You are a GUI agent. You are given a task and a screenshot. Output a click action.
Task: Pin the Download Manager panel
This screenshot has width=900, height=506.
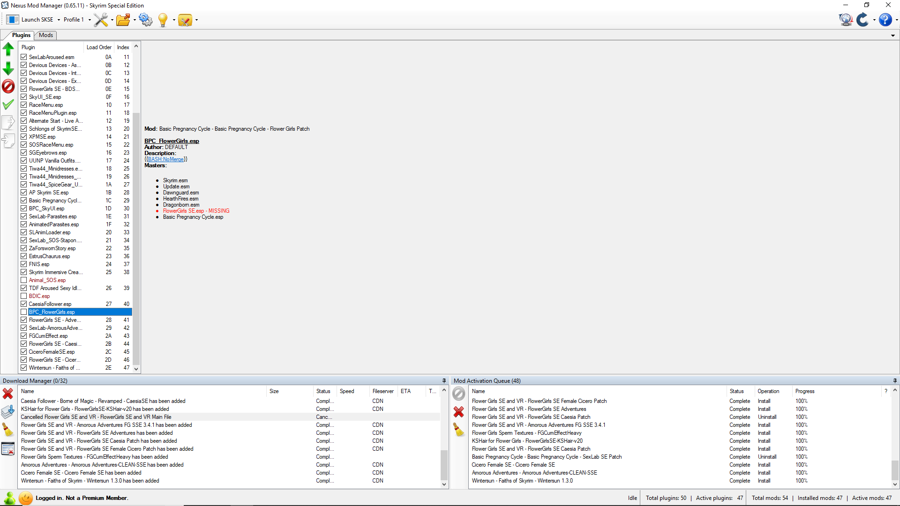point(444,381)
